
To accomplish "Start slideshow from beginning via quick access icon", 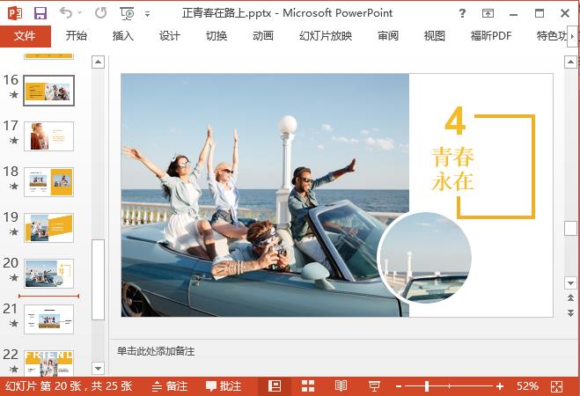I will tap(128, 13).
